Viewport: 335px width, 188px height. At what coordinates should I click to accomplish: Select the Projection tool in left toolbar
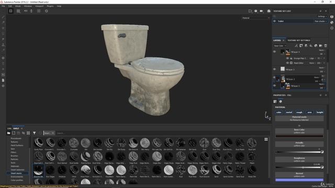click(3, 28)
